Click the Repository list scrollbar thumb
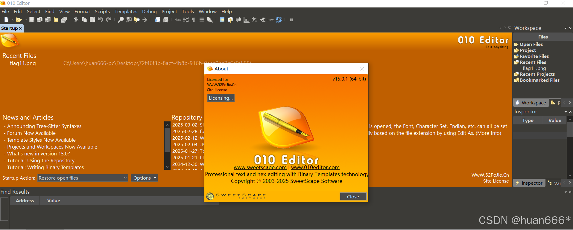The height and width of the screenshot is (230, 573). pos(167,140)
